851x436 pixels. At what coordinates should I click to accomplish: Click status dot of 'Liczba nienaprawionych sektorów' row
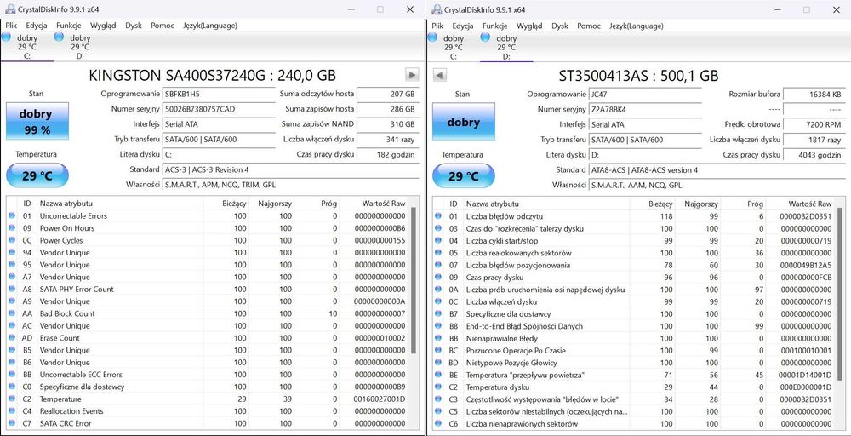pyautogui.click(x=438, y=423)
